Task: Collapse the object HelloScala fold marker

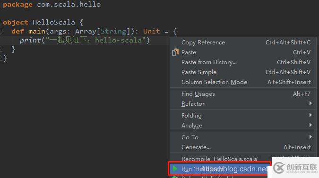Action: (x=1, y=22)
